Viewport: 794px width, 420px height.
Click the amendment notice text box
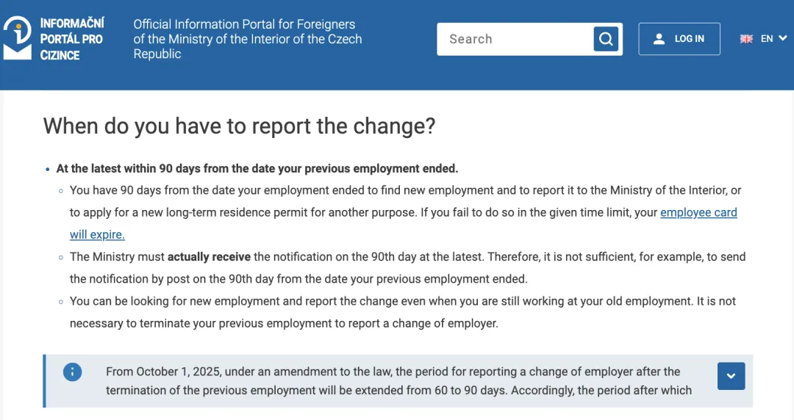pyautogui.click(x=398, y=381)
